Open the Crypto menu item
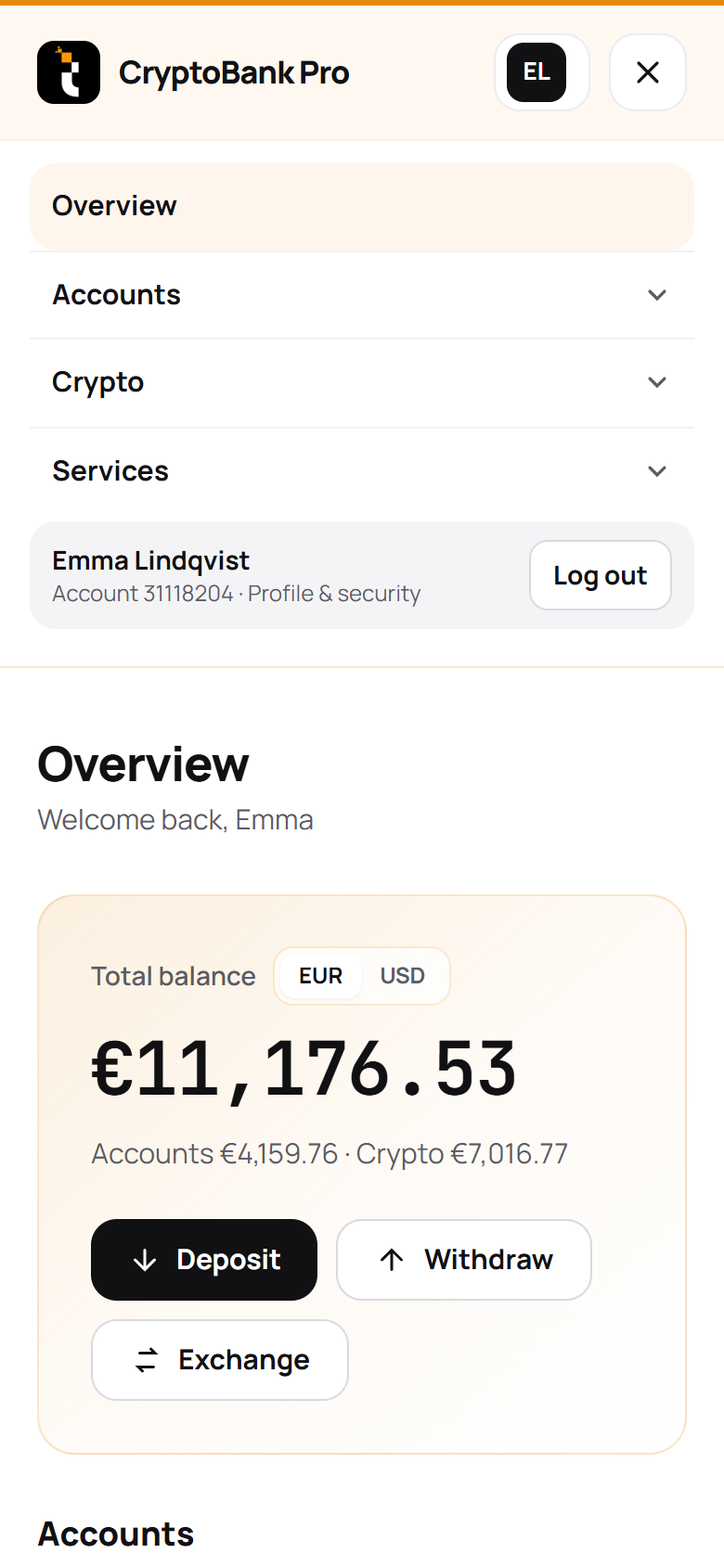 362,382
